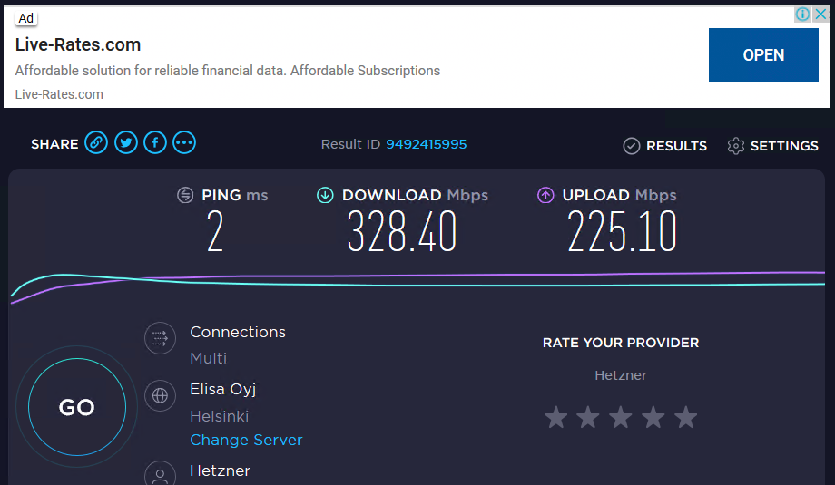The width and height of the screenshot is (835, 485).
Task: Rate Hetzner five stars
Action: (x=686, y=417)
